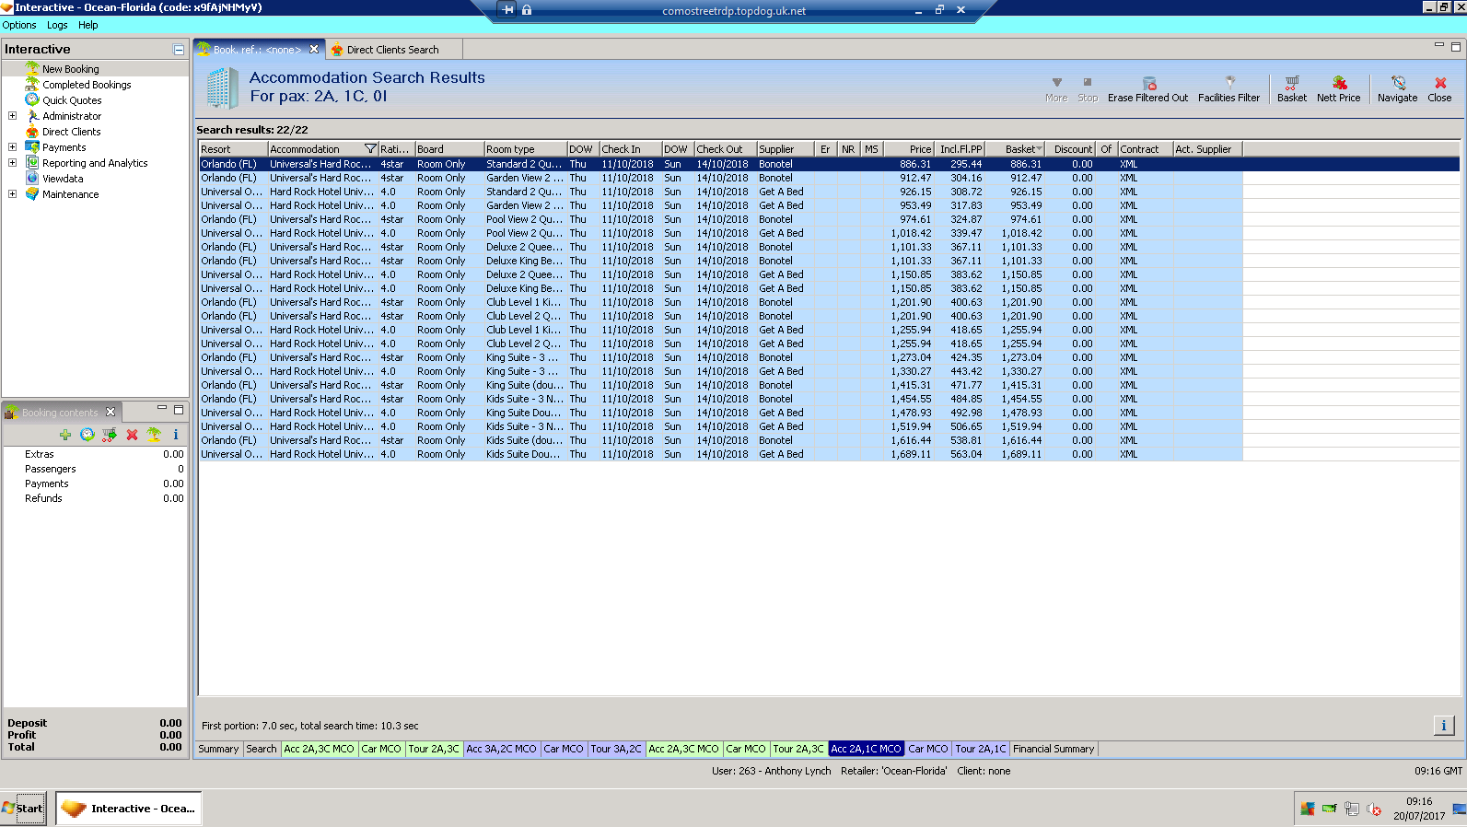Viewport: 1467px width, 827px height.
Task: Click the Windows Start button
Action: [x=23, y=809]
